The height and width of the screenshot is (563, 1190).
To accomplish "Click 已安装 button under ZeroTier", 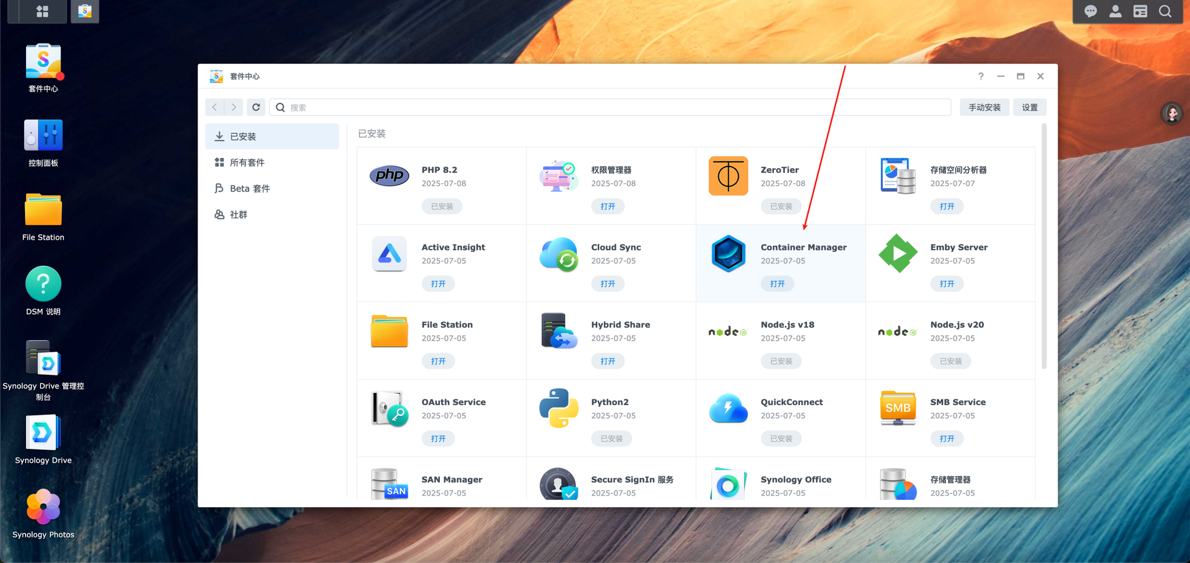I will click(x=781, y=206).
